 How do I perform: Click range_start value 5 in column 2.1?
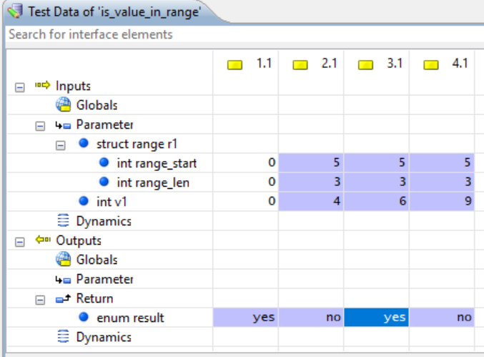(x=311, y=162)
